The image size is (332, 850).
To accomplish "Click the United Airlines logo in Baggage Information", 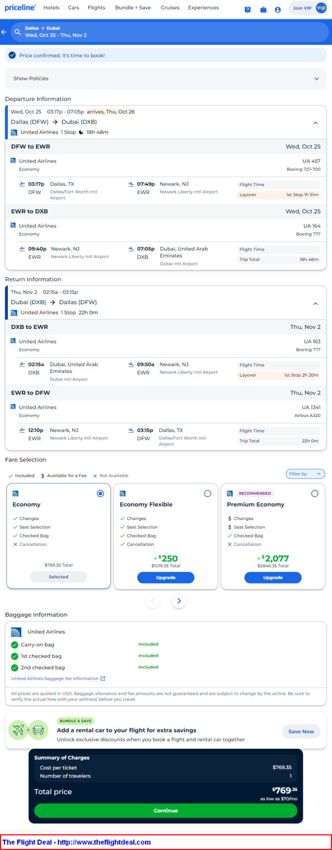I will [16, 632].
